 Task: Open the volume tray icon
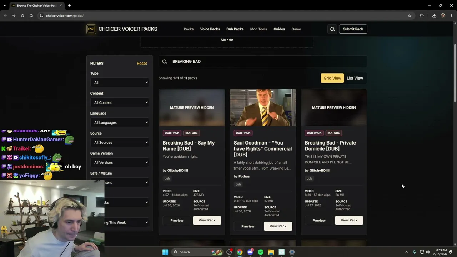[x=428, y=252]
